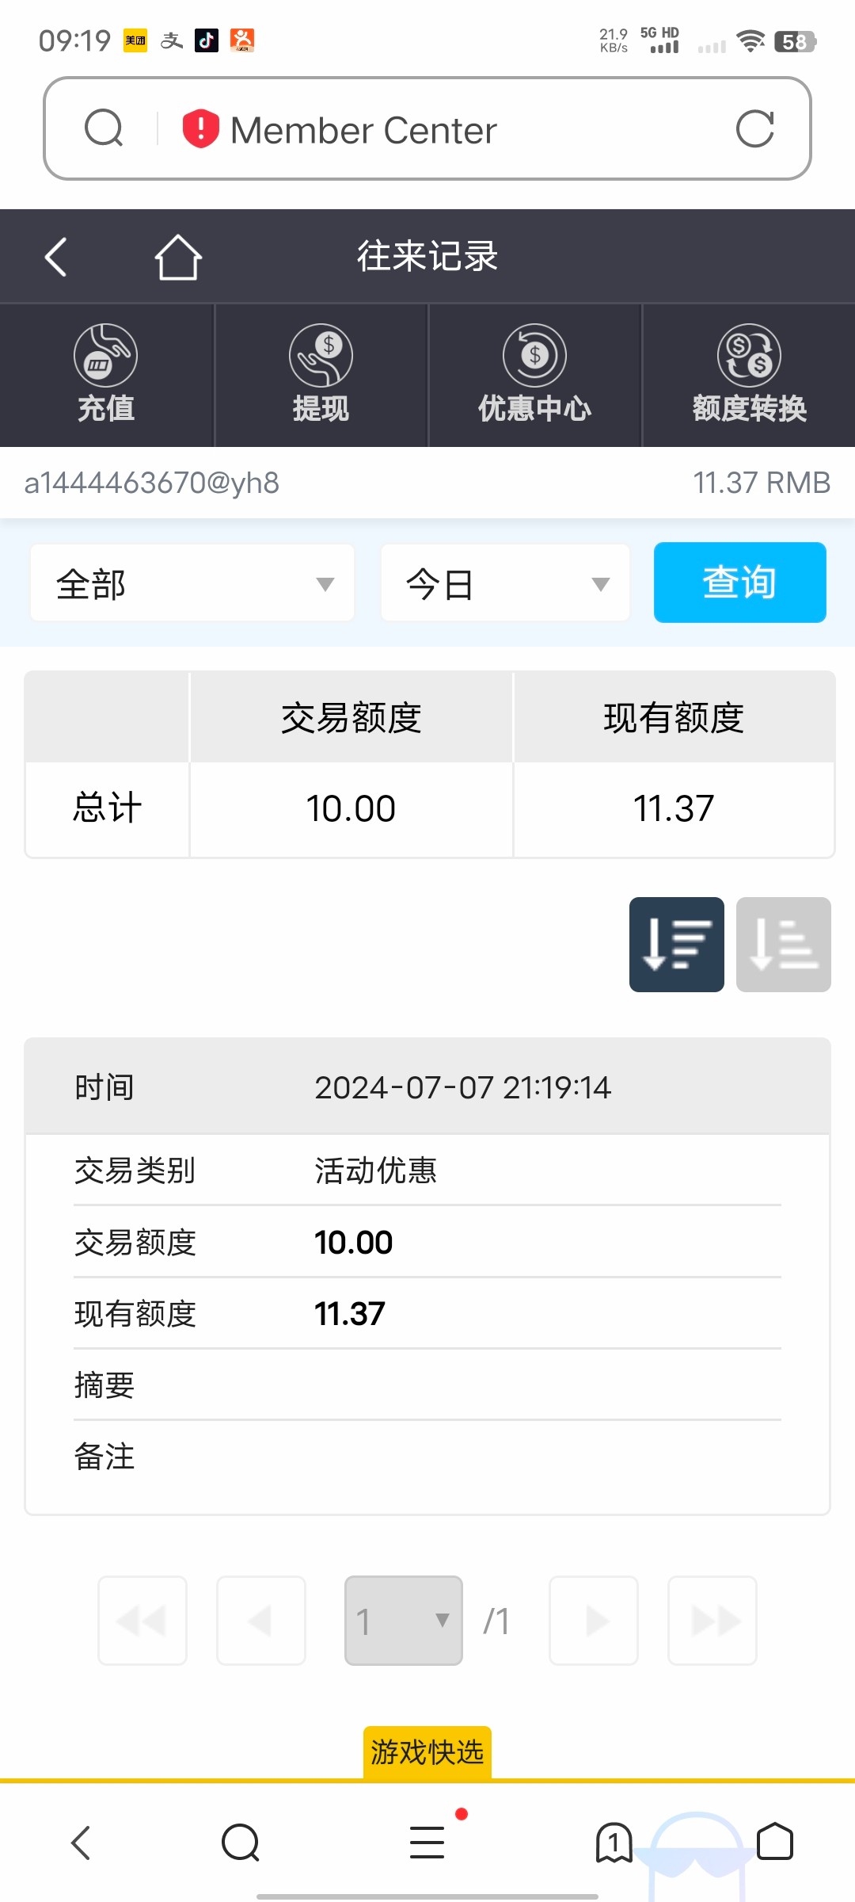Open the home page icon
Viewport: 855px width, 1902px height.
click(x=177, y=257)
